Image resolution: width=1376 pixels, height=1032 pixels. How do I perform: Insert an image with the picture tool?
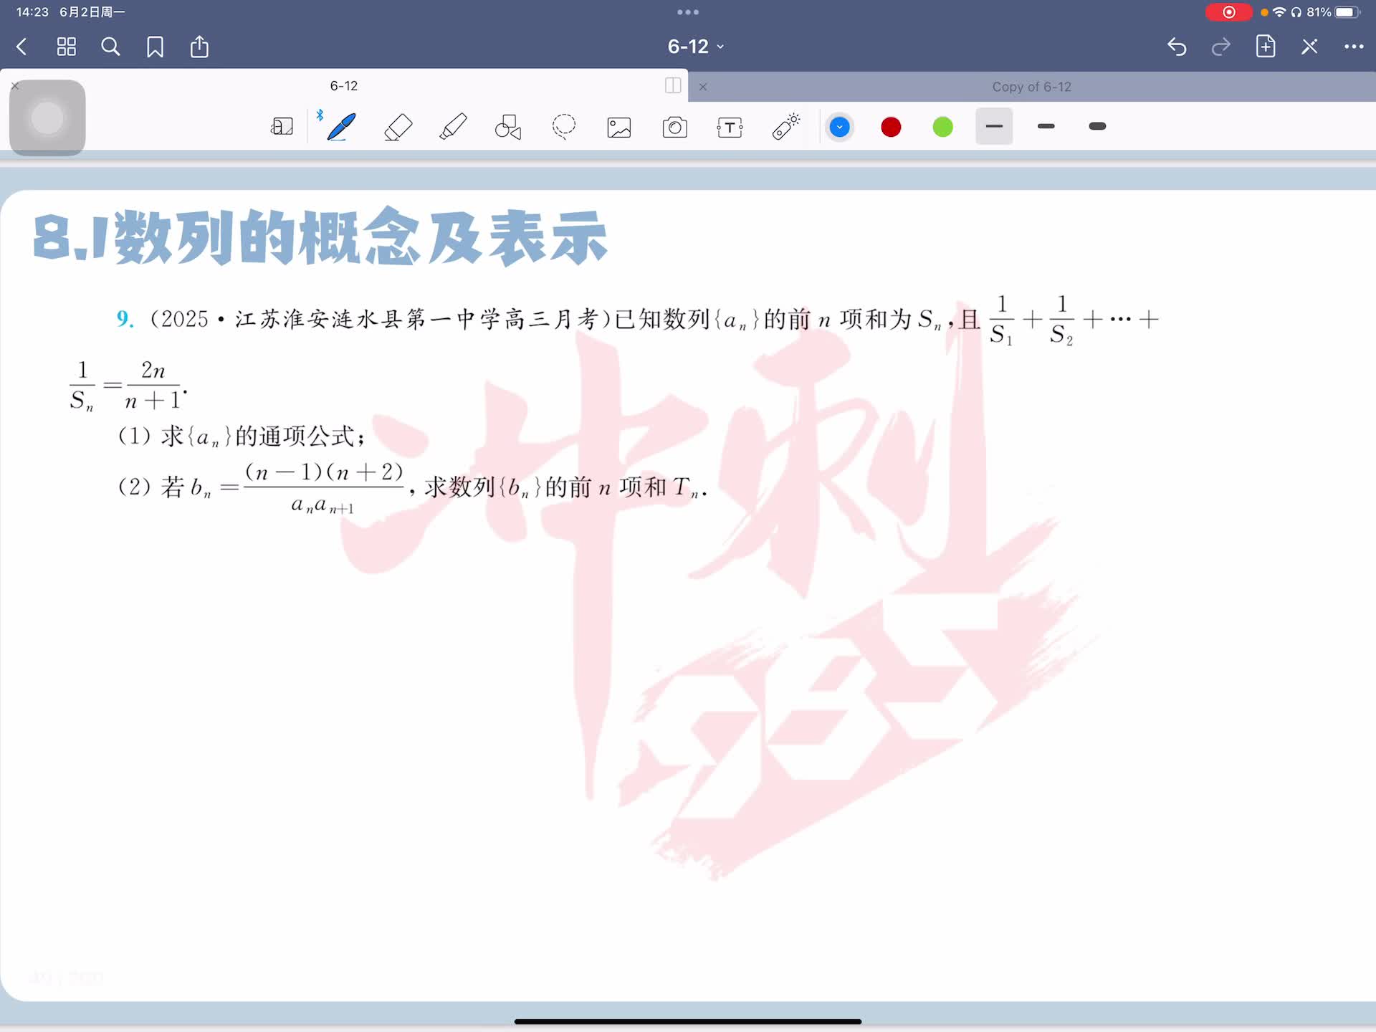coord(619,128)
